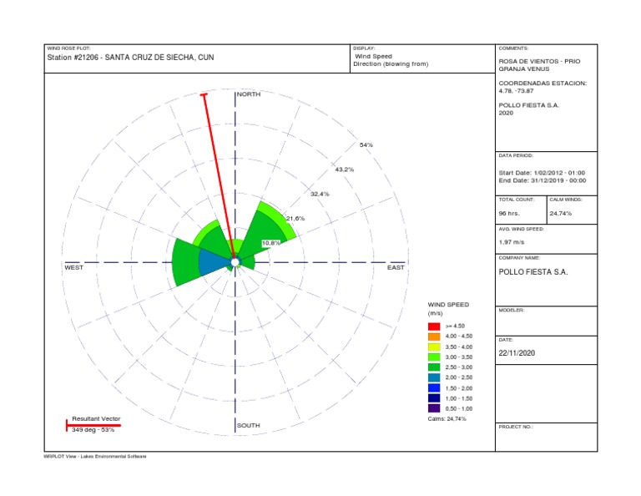Click the blue 1.50 - 2.00 legend swatch
Image resolution: width=641 pixels, height=496 pixels.
pyautogui.click(x=434, y=388)
